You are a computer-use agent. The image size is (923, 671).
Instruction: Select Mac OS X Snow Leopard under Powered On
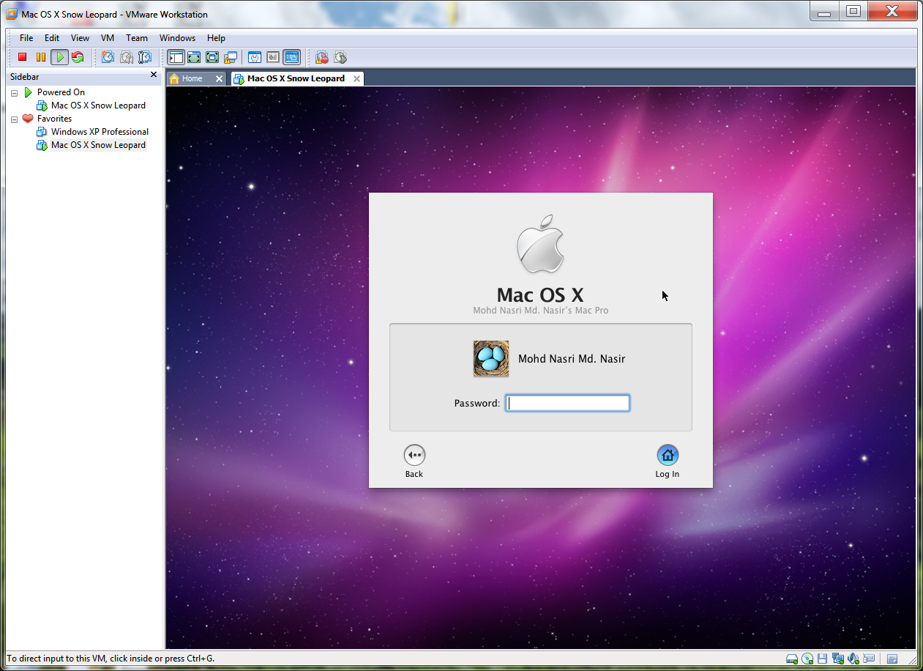98,105
